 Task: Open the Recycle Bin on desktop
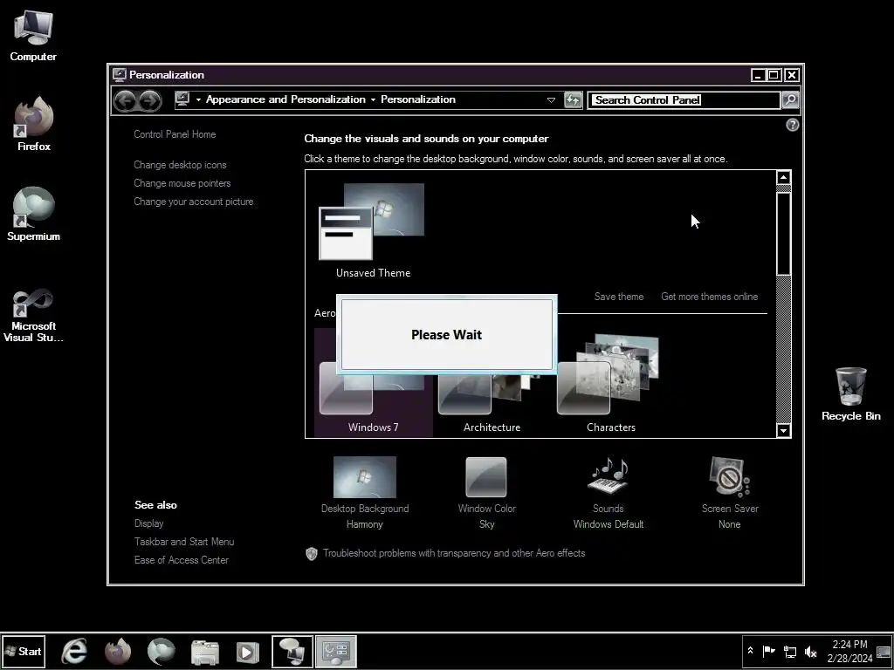850,393
